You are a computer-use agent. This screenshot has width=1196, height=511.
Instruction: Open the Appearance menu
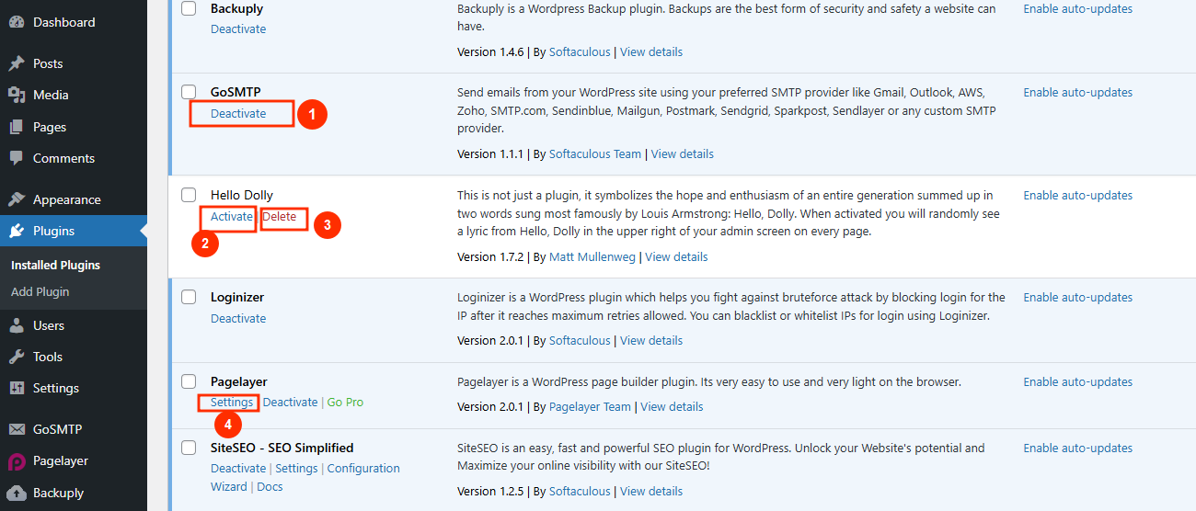66,199
